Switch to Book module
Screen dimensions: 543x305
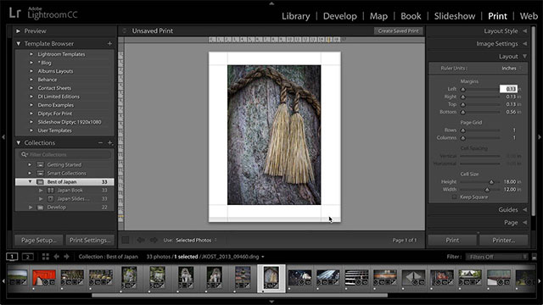click(x=411, y=16)
